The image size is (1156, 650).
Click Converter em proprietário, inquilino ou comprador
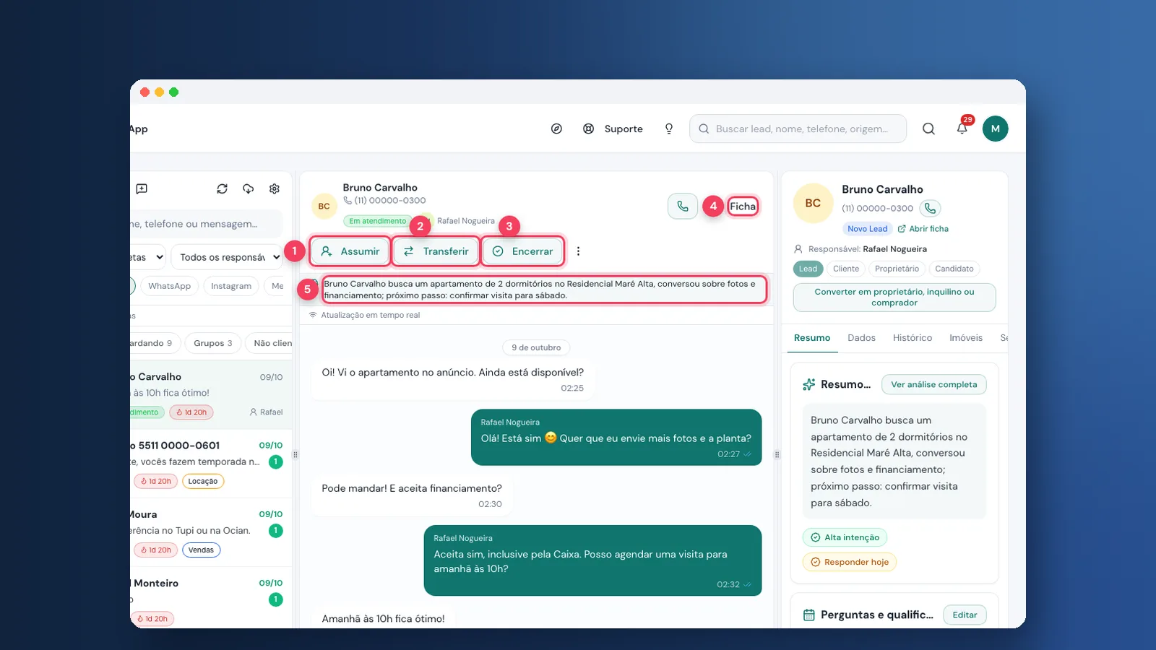pyautogui.click(x=894, y=298)
